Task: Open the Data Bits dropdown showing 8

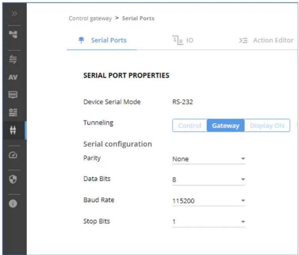Action: 209,180
